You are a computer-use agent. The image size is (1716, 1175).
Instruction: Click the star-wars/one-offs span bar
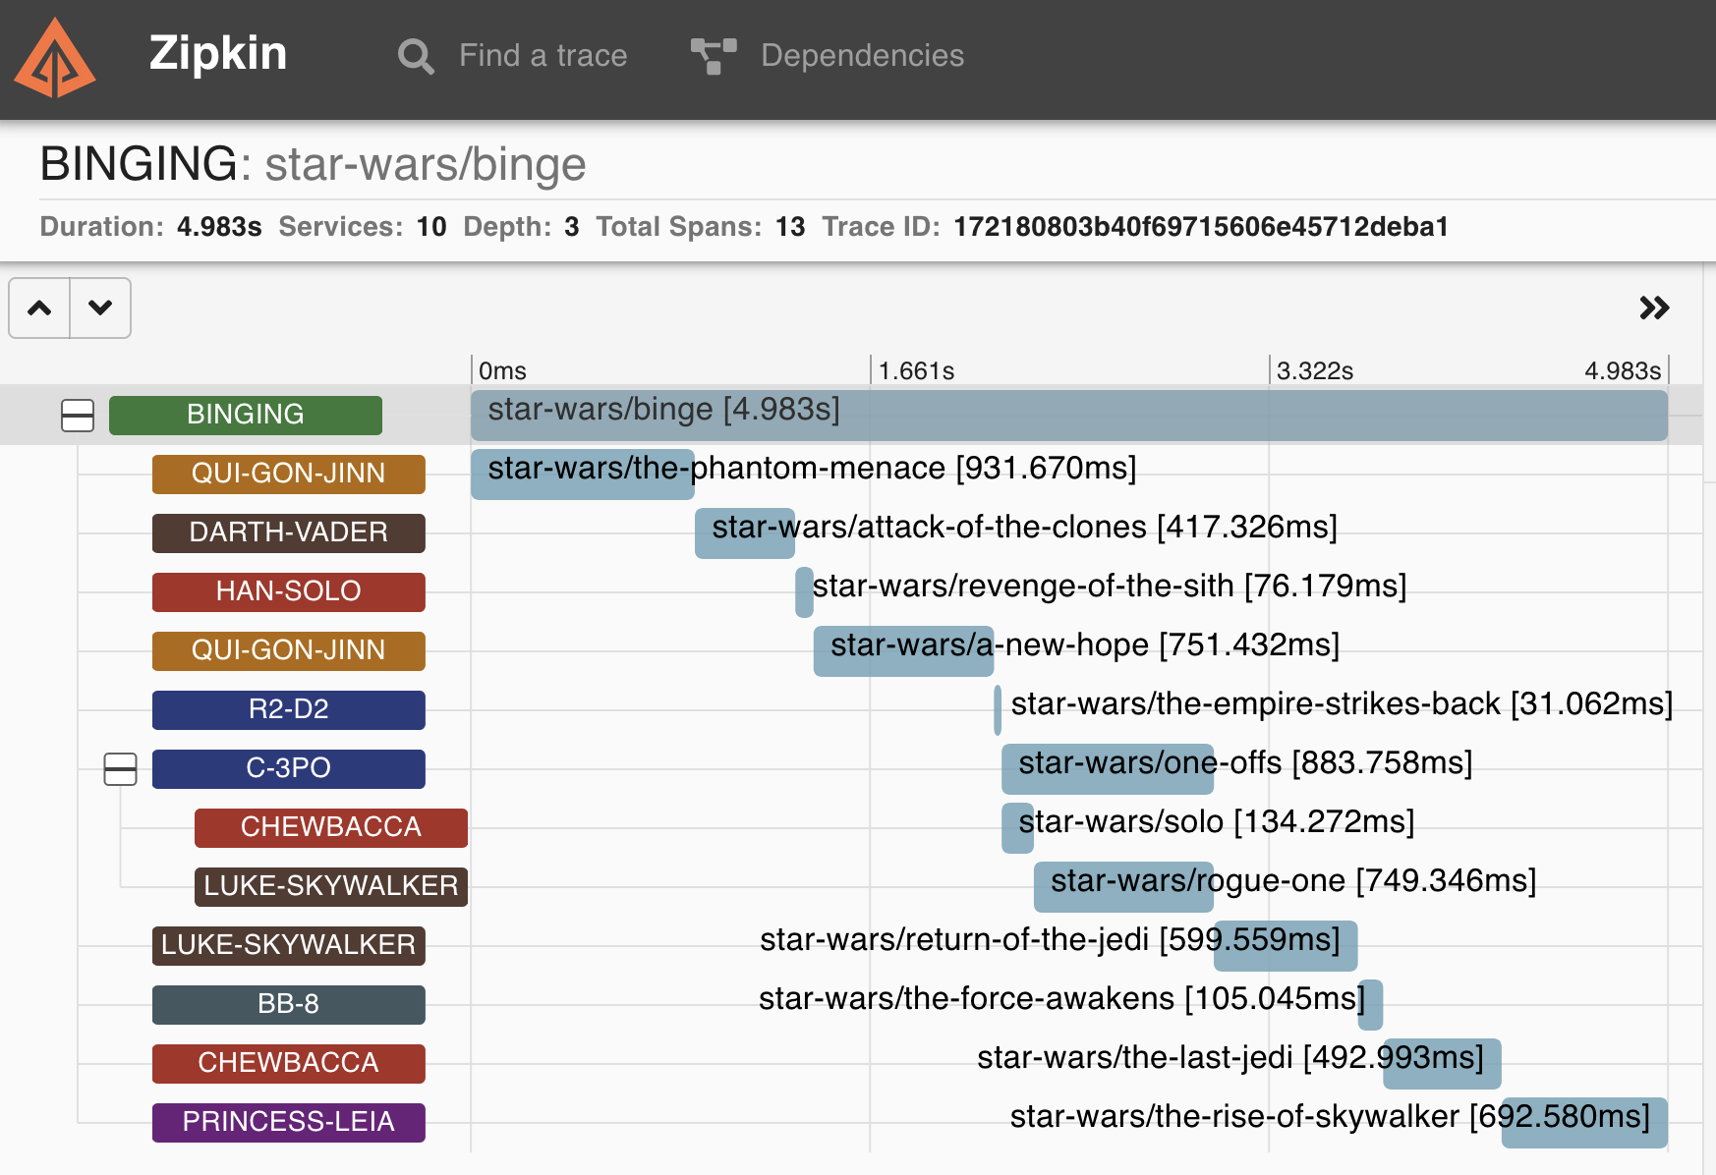point(1108,768)
